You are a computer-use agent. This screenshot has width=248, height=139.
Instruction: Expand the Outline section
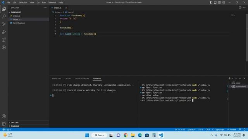coord(28,122)
